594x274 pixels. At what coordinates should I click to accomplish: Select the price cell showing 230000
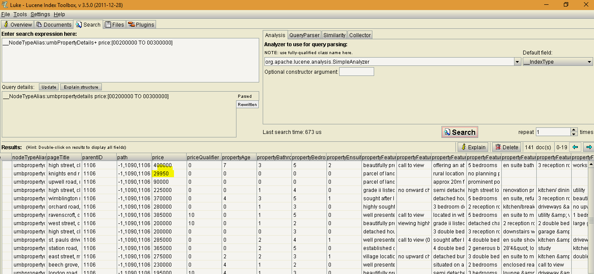[x=169, y=265]
